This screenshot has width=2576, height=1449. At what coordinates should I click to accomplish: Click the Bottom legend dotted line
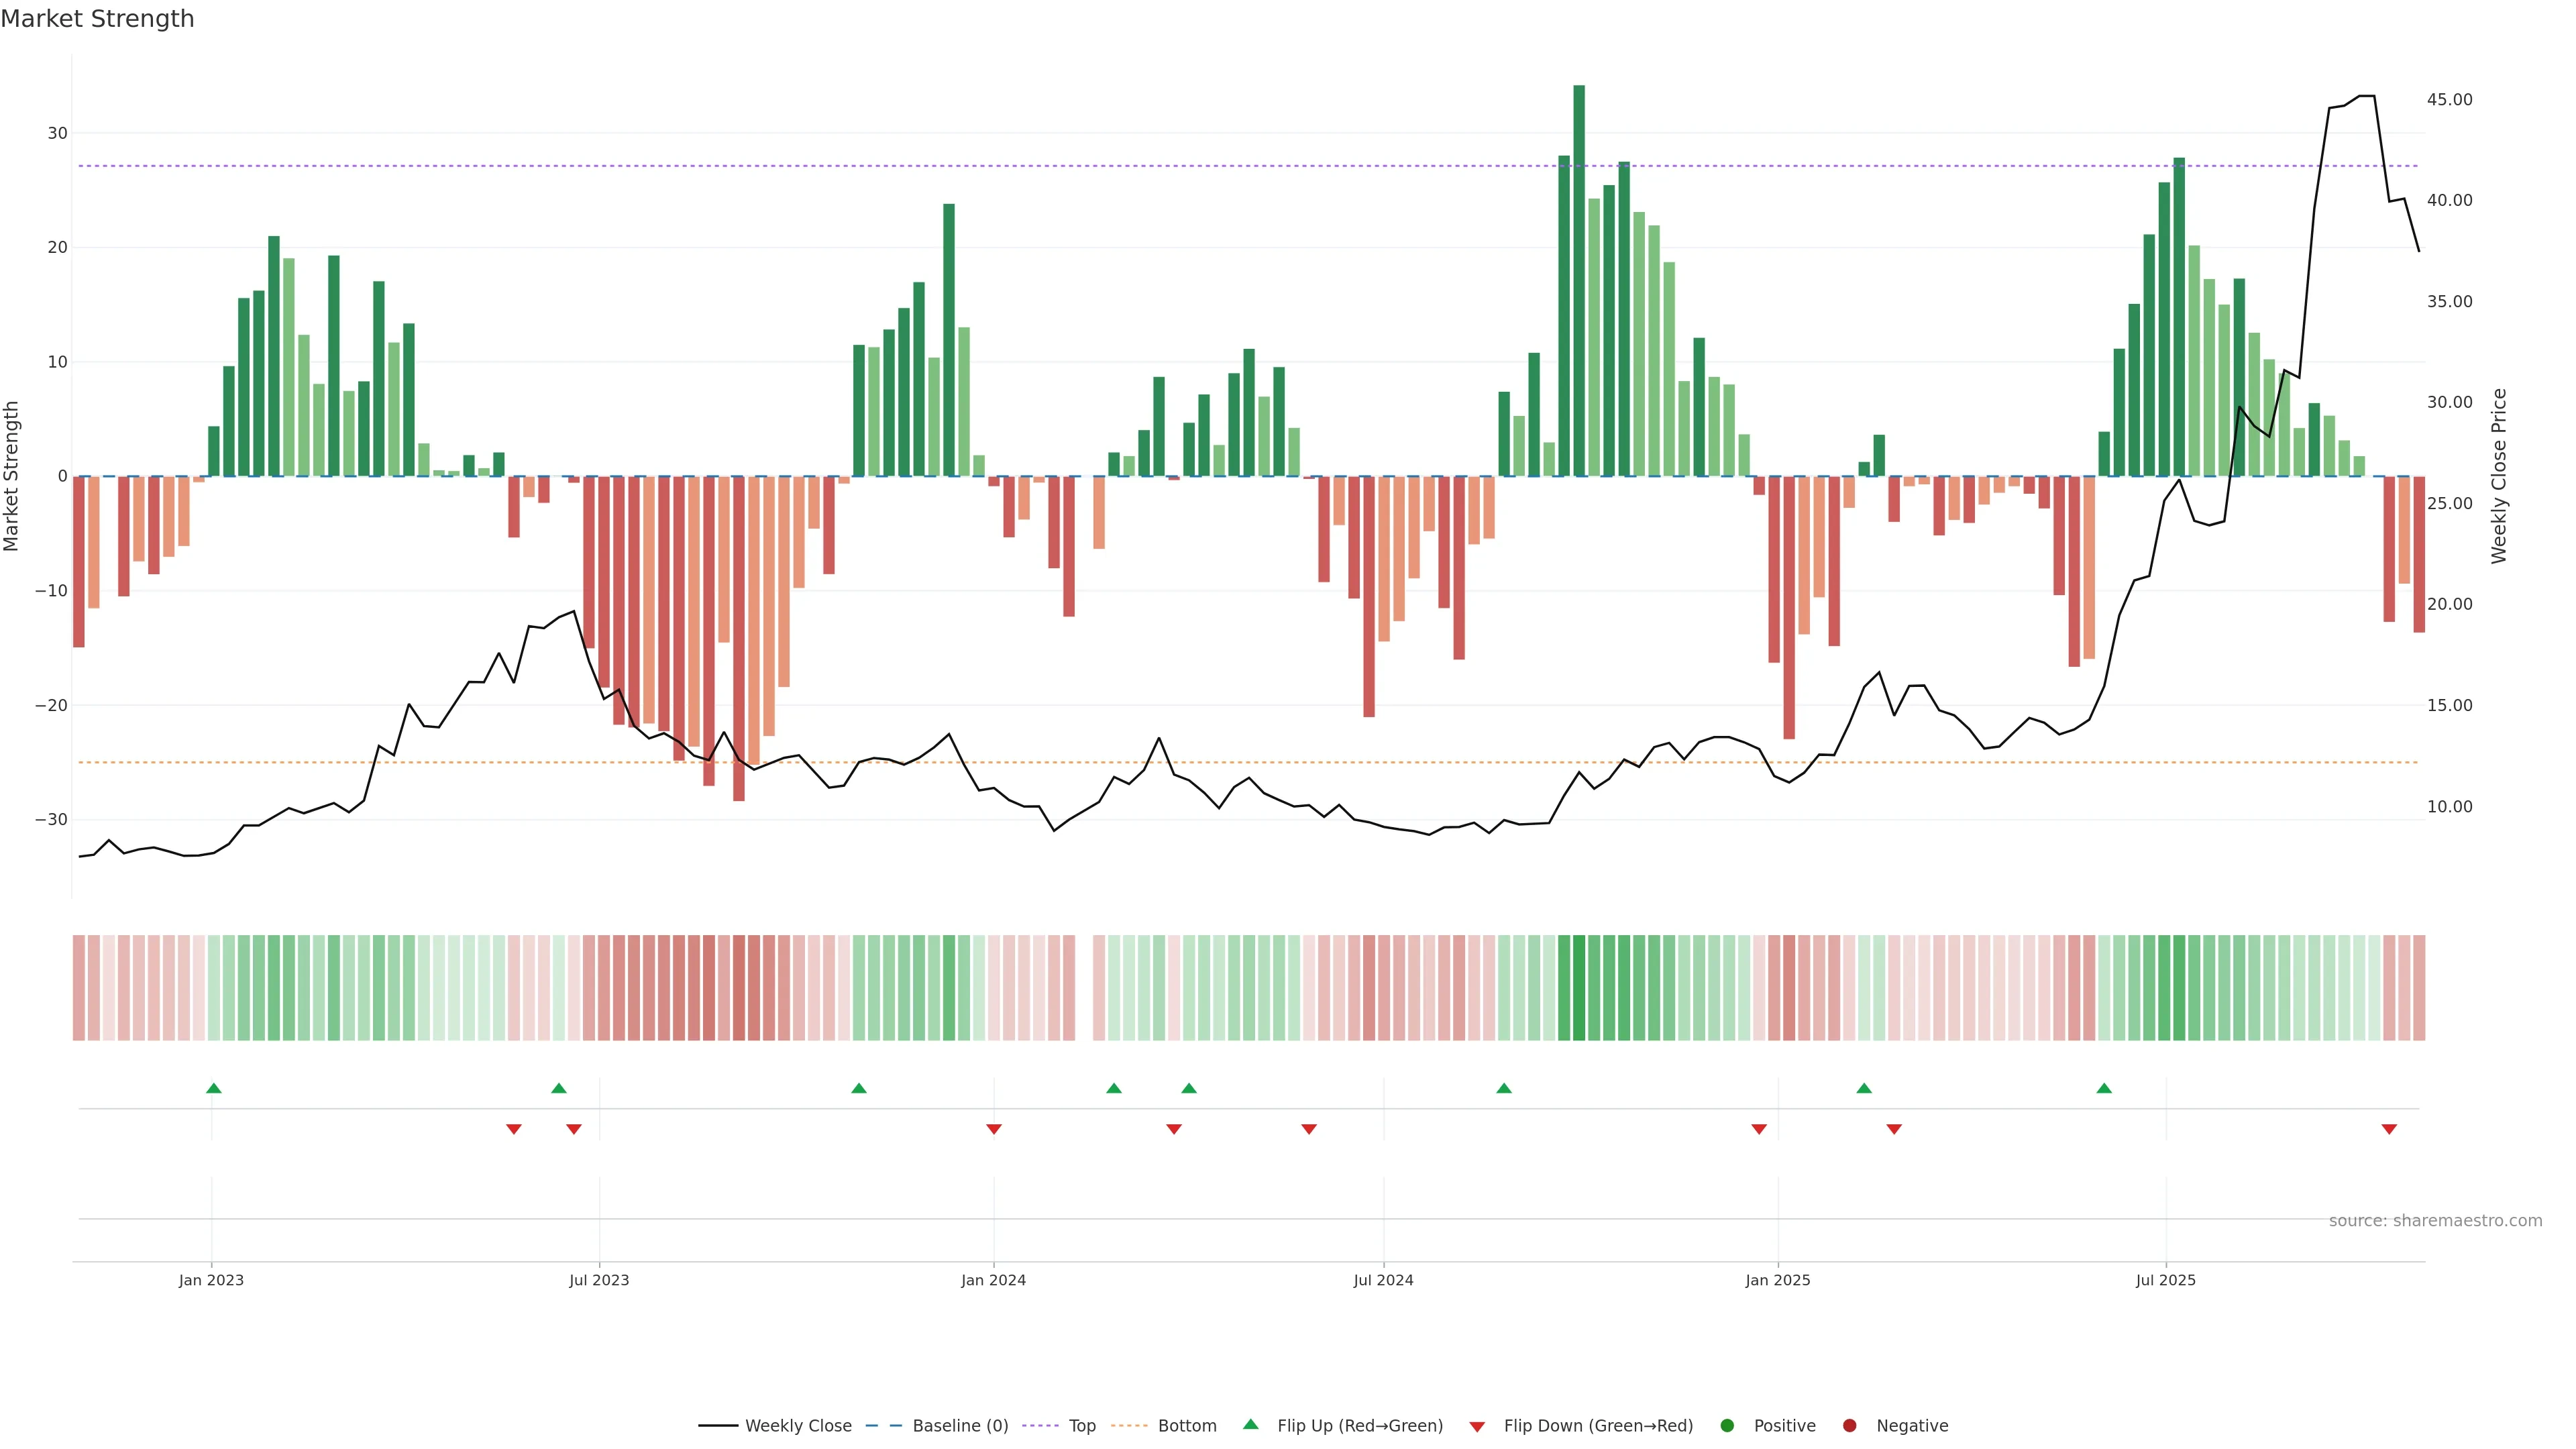[x=1129, y=1426]
